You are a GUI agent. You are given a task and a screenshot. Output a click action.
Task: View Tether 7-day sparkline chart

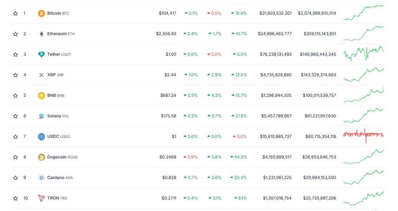[364, 54]
